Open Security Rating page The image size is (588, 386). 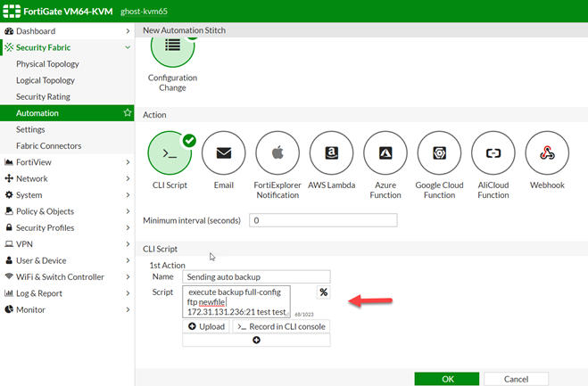tap(43, 96)
